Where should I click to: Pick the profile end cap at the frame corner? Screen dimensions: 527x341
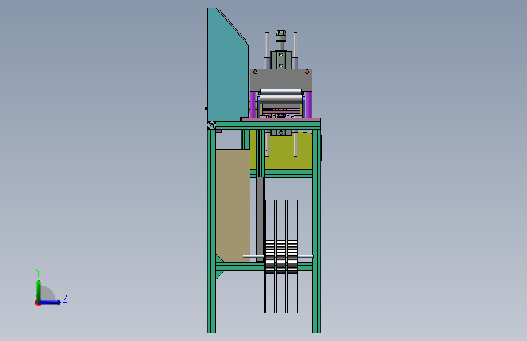pyautogui.click(x=212, y=126)
